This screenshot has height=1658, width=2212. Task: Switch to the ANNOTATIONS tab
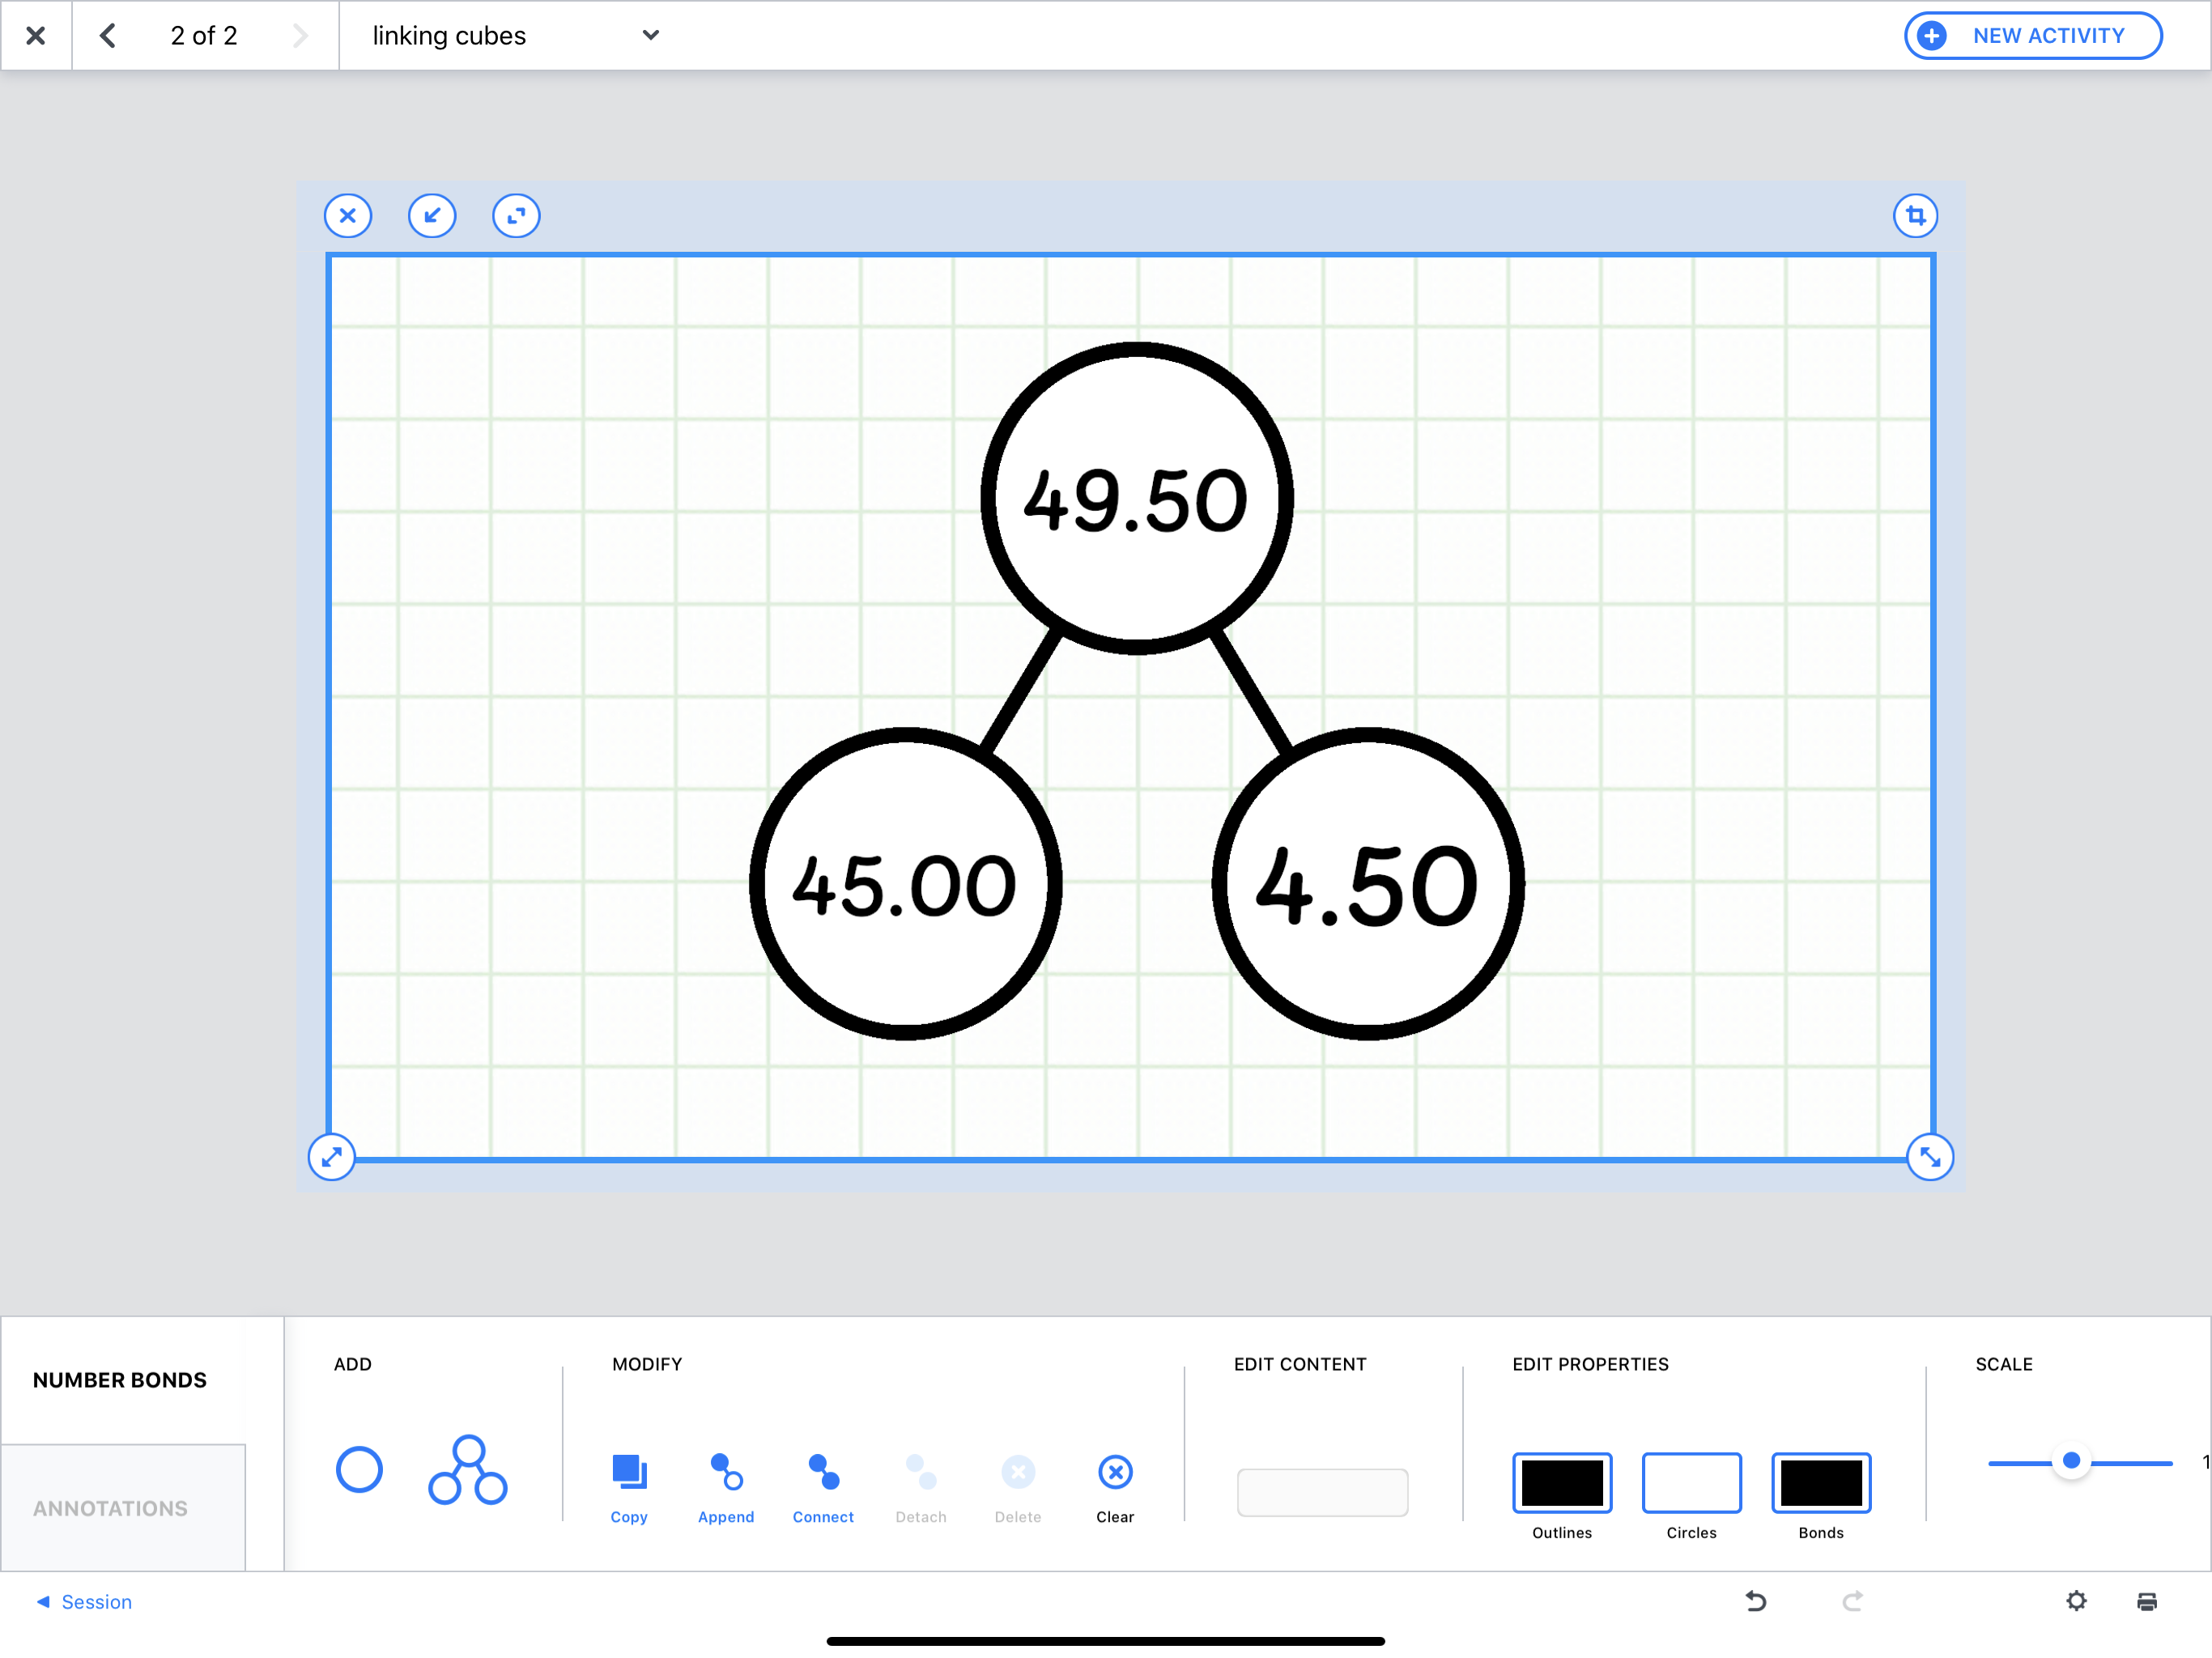click(122, 1508)
